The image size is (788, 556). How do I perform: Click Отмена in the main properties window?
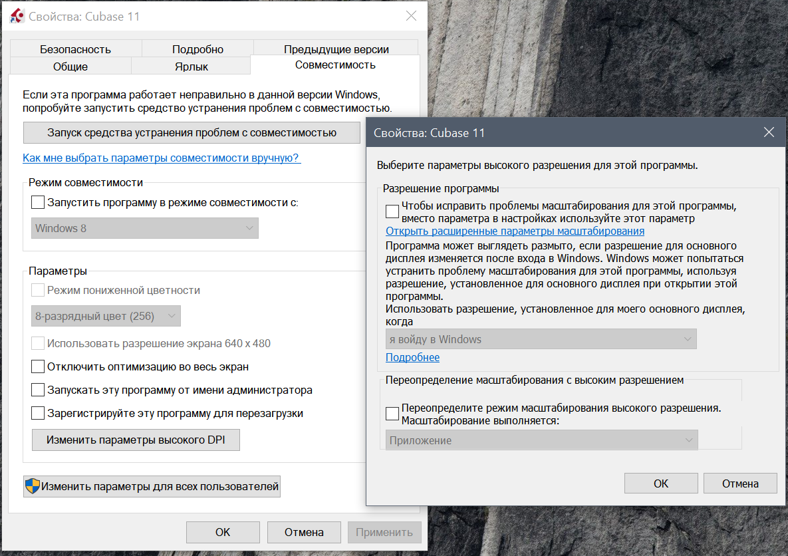[304, 532]
